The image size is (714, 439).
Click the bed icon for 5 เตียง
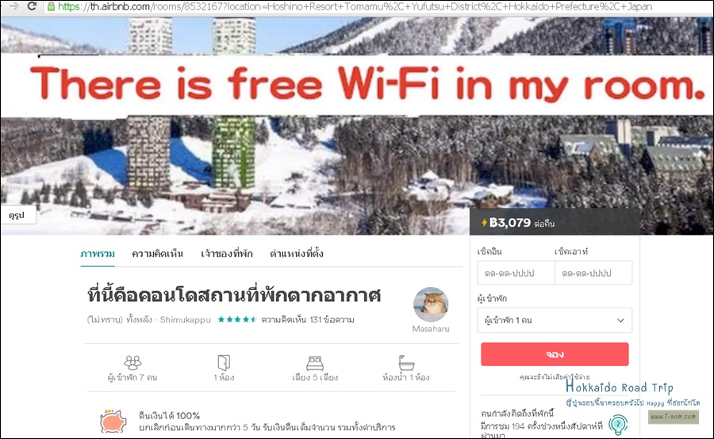315,363
